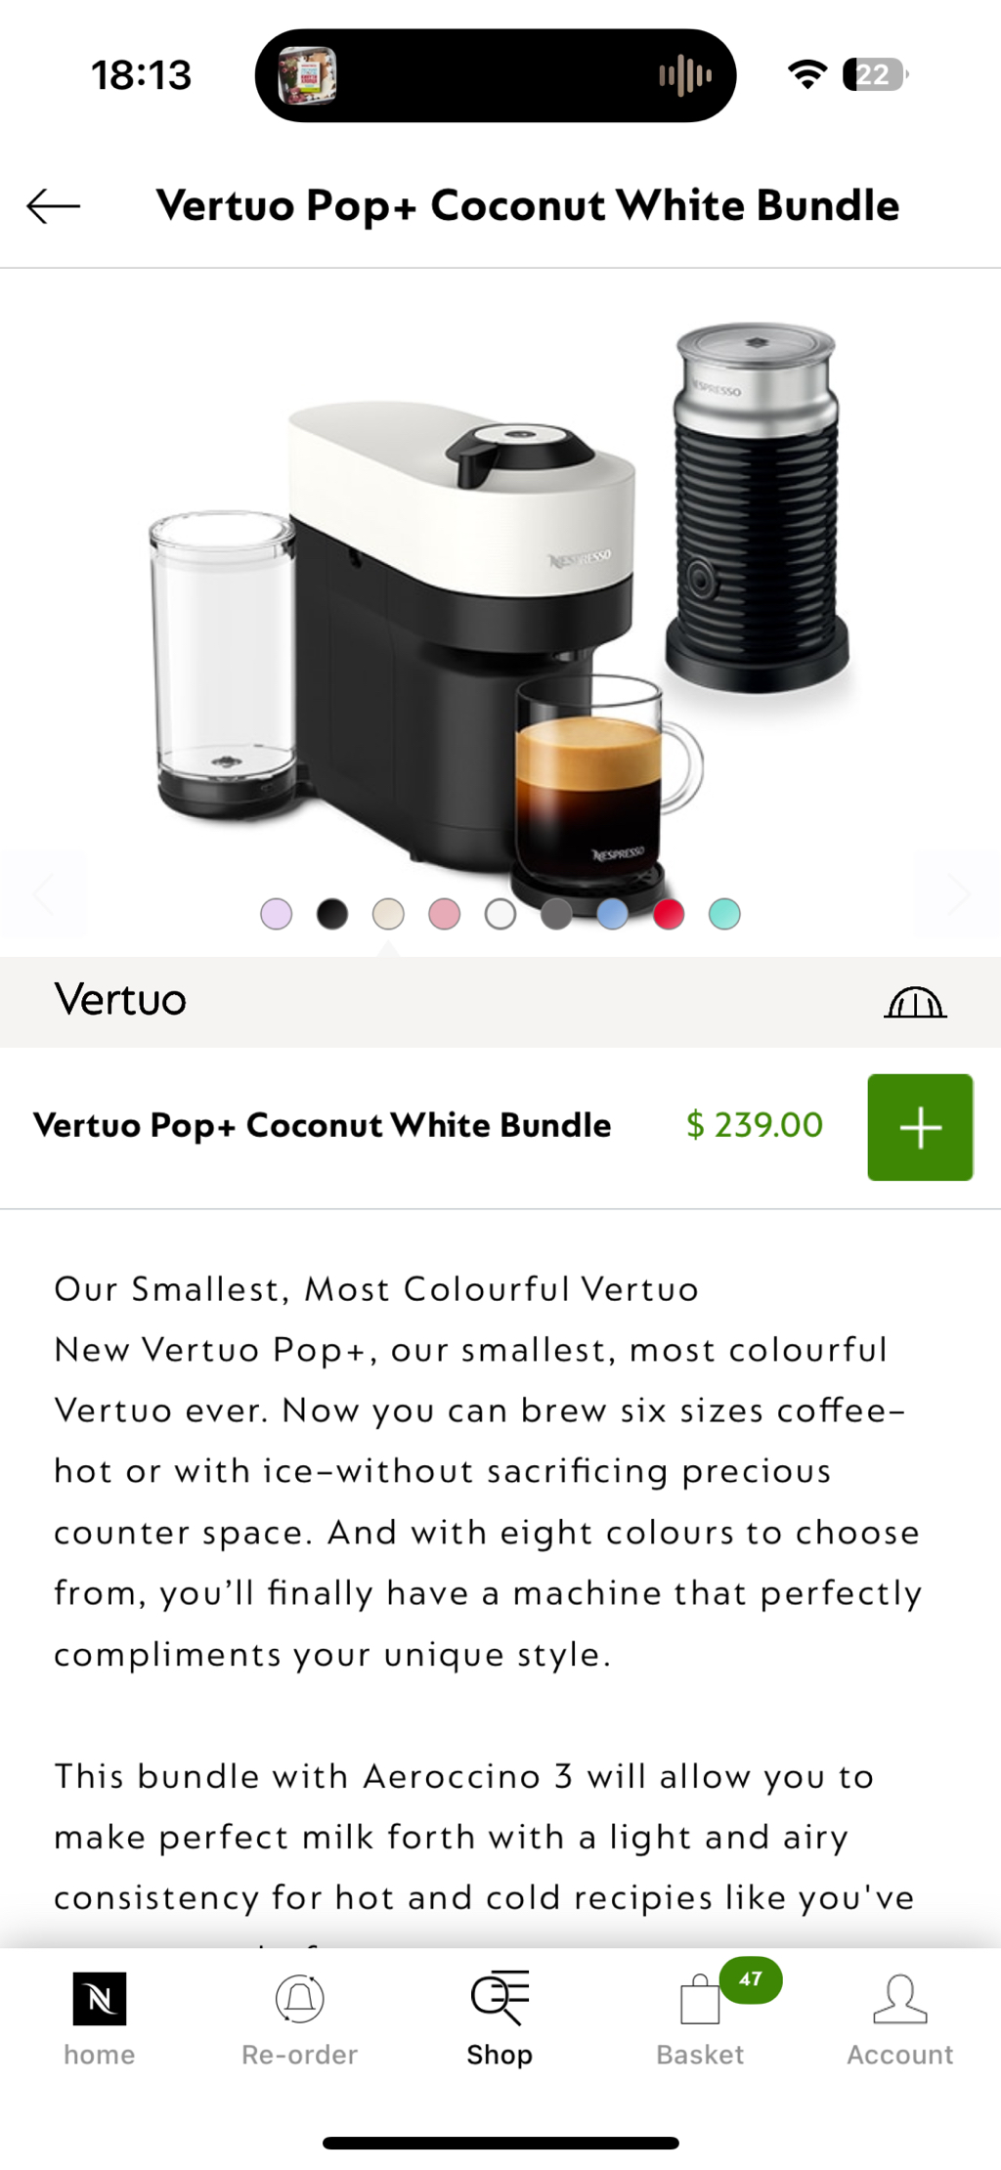1001x2170 pixels.
Task: Add Vertuo Pop+ bundle to basket
Action: pyautogui.click(x=920, y=1127)
